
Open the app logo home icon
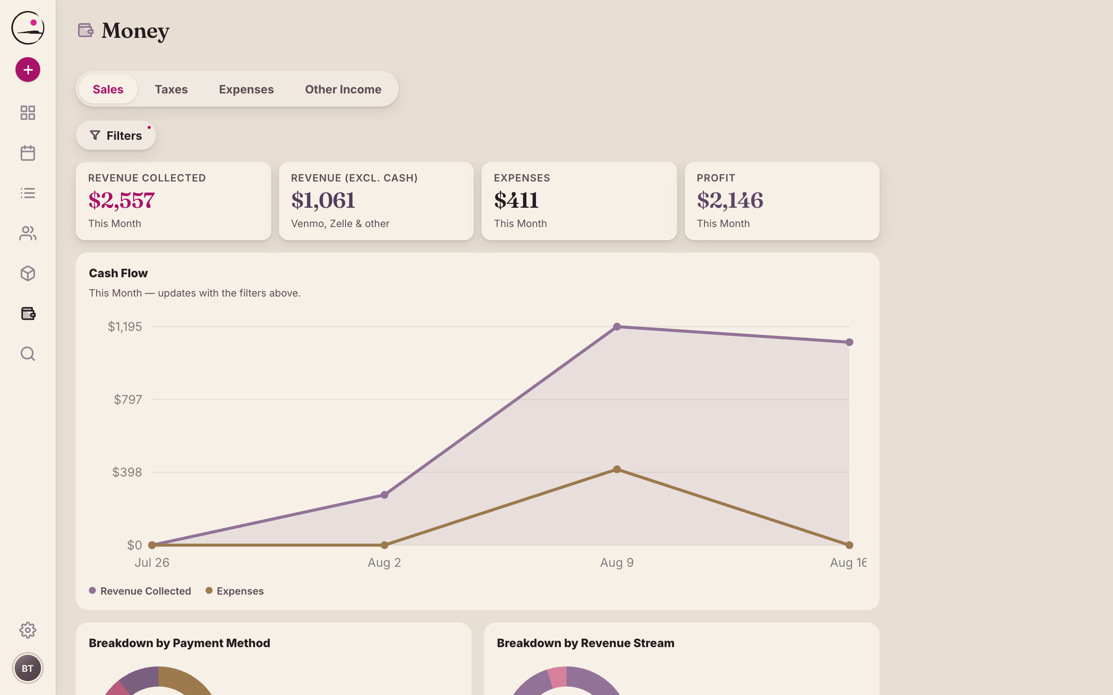pos(27,28)
